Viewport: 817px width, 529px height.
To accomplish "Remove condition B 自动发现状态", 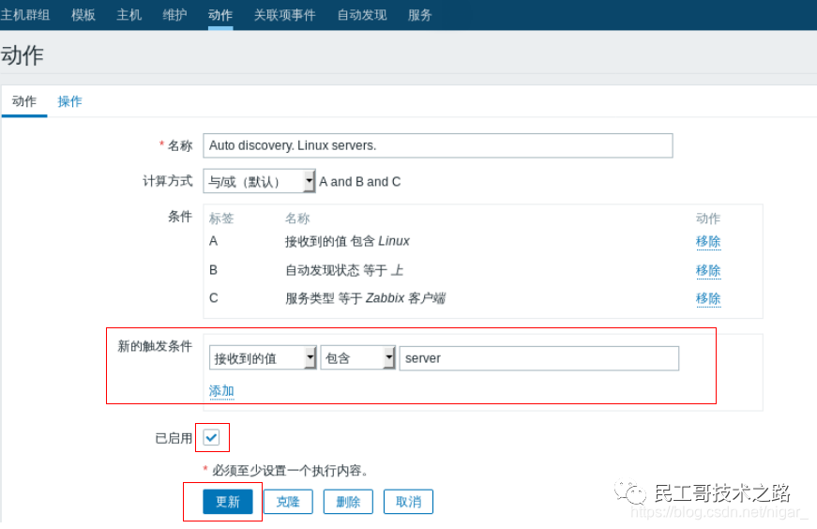I will pos(708,270).
